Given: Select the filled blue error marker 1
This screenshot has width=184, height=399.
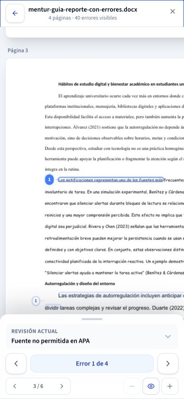Looking at the screenshot, I should 49,180.
